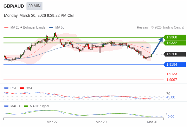The image size is (187, 127).
Task: Click the MA 50 legend label
Action: tap(60, 28)
